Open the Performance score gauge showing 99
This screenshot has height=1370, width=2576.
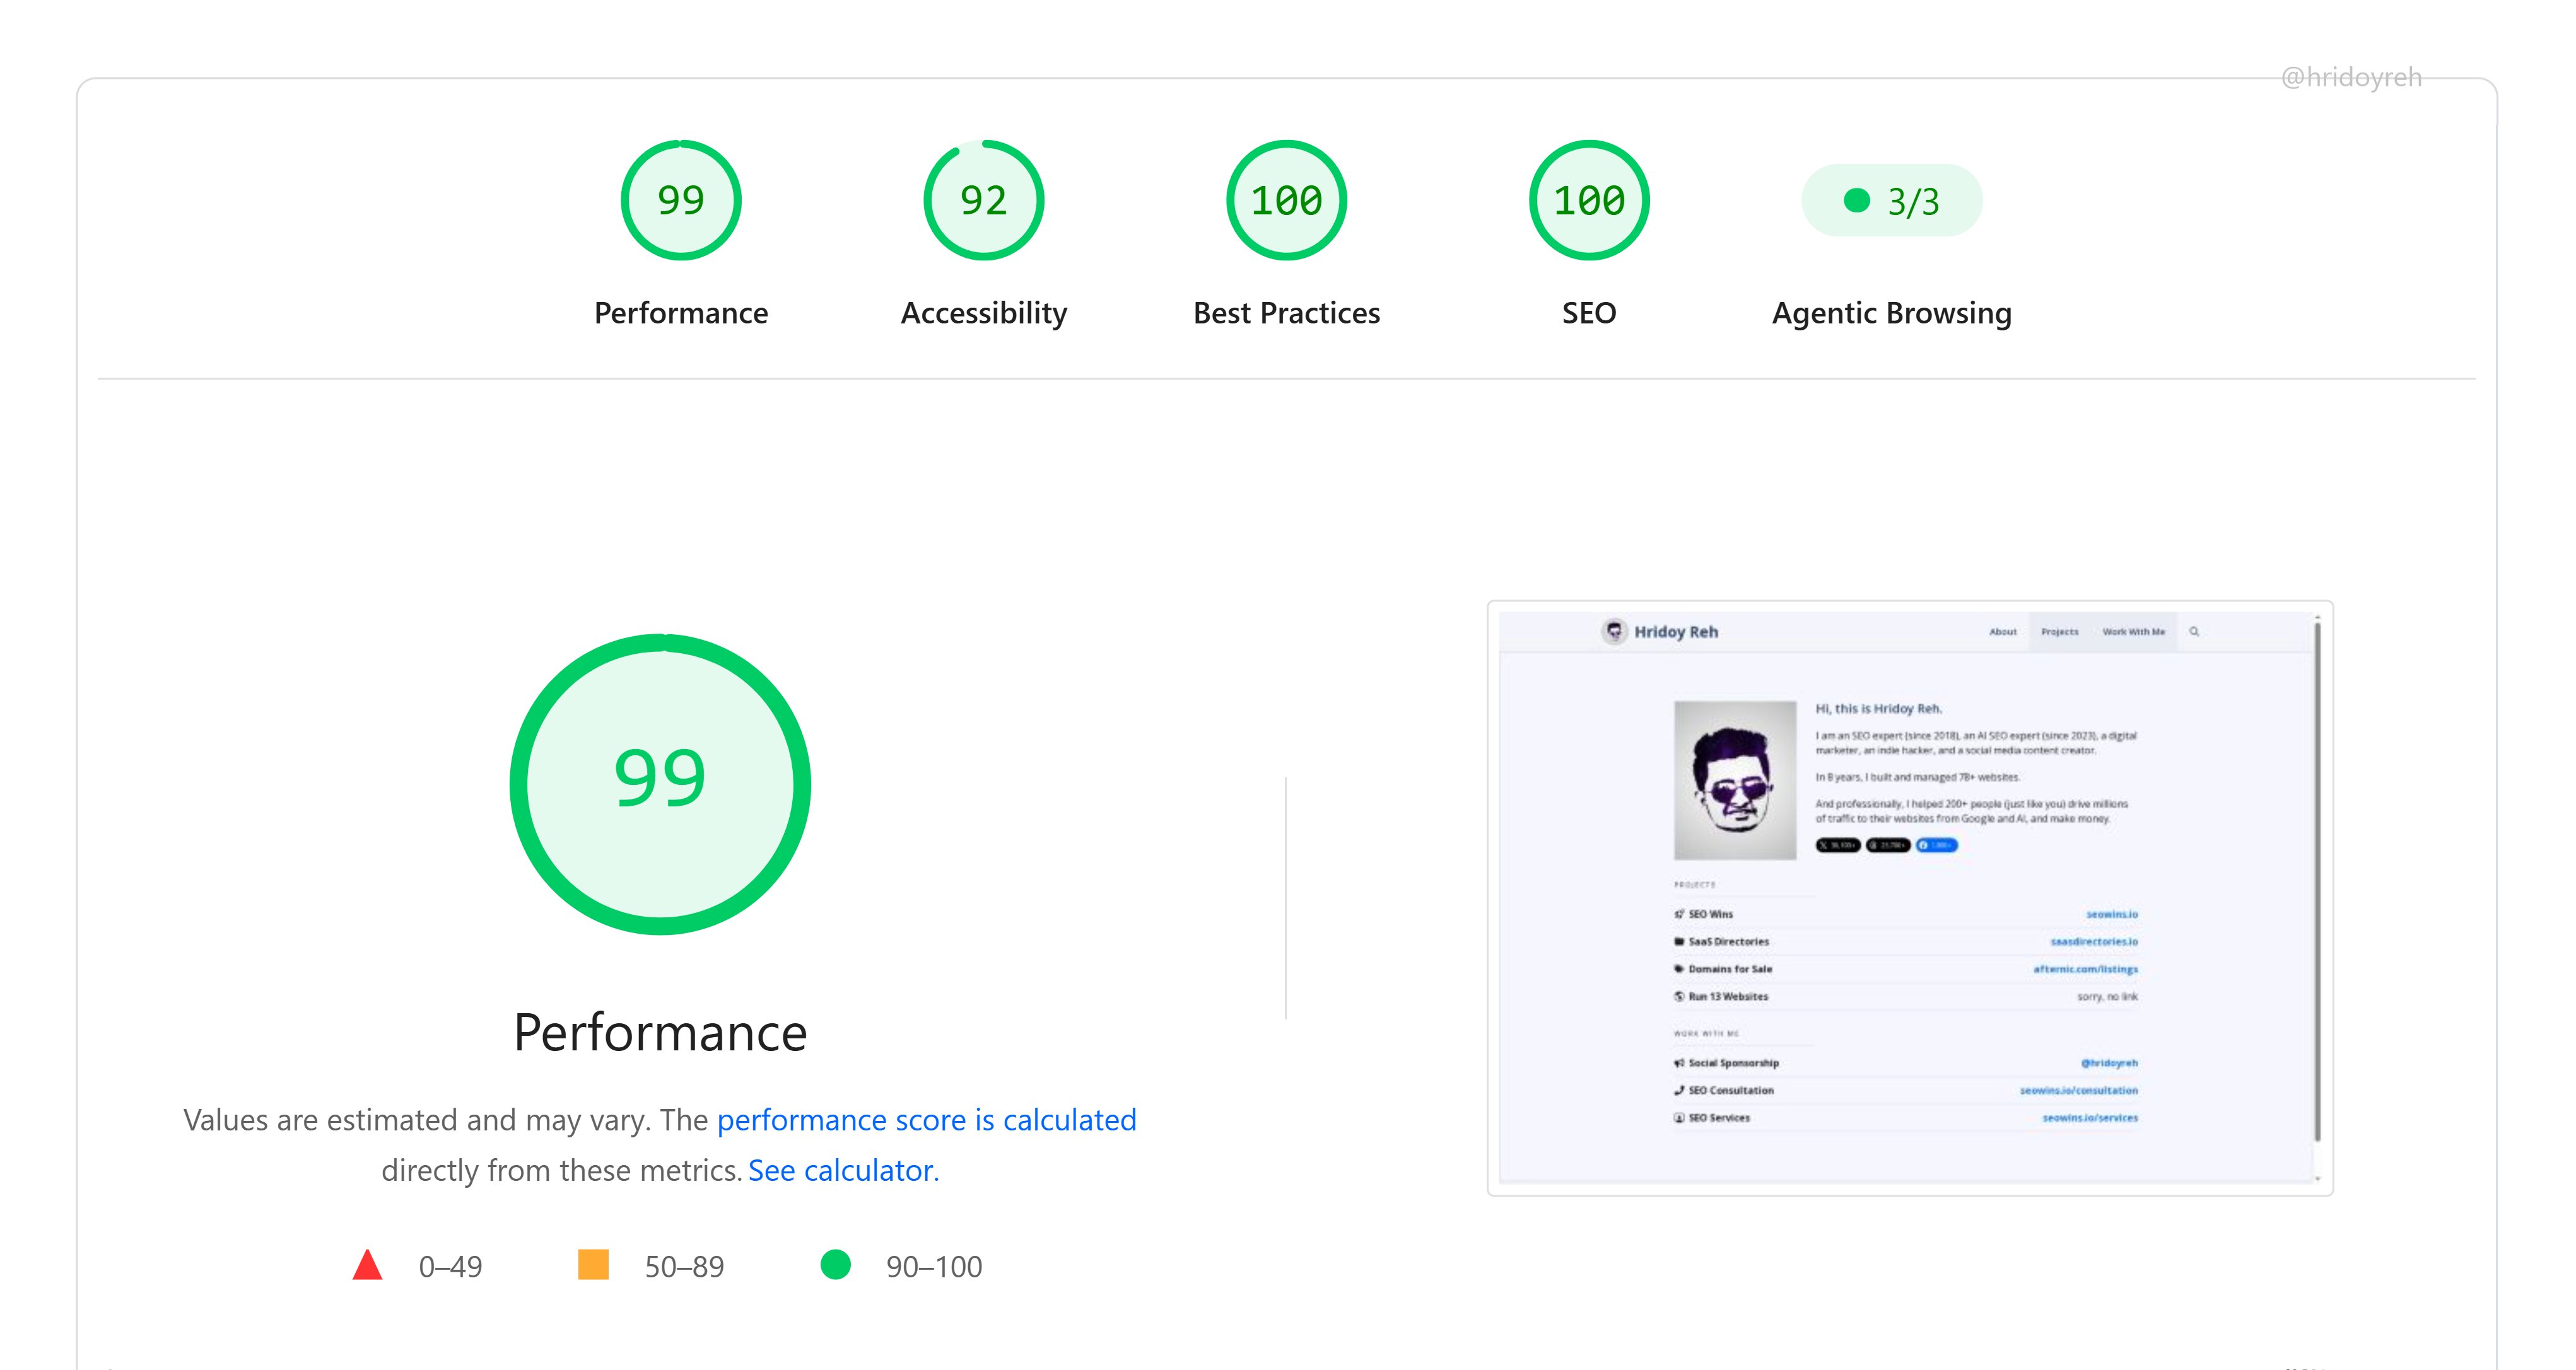(681, 200)
